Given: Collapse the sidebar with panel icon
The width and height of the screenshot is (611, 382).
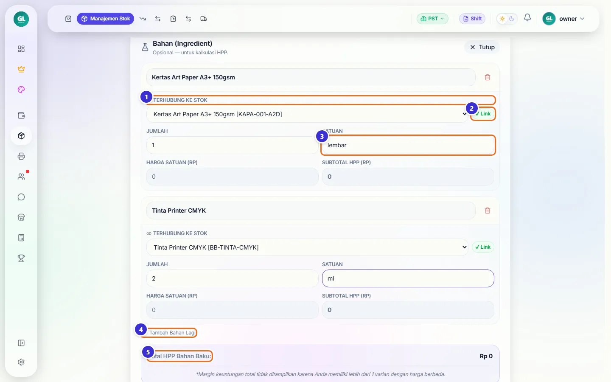Looking at the screenshot, I should 21,343.
